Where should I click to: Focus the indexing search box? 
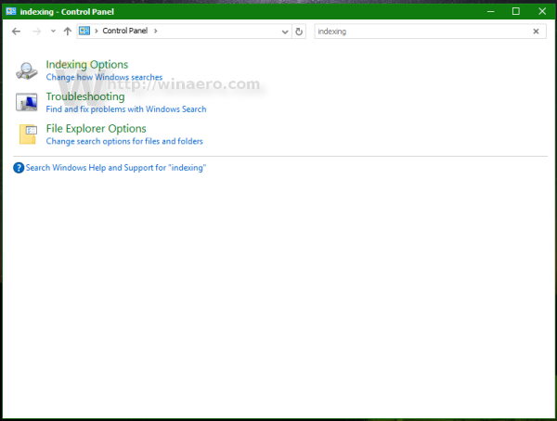coord(423,32)
